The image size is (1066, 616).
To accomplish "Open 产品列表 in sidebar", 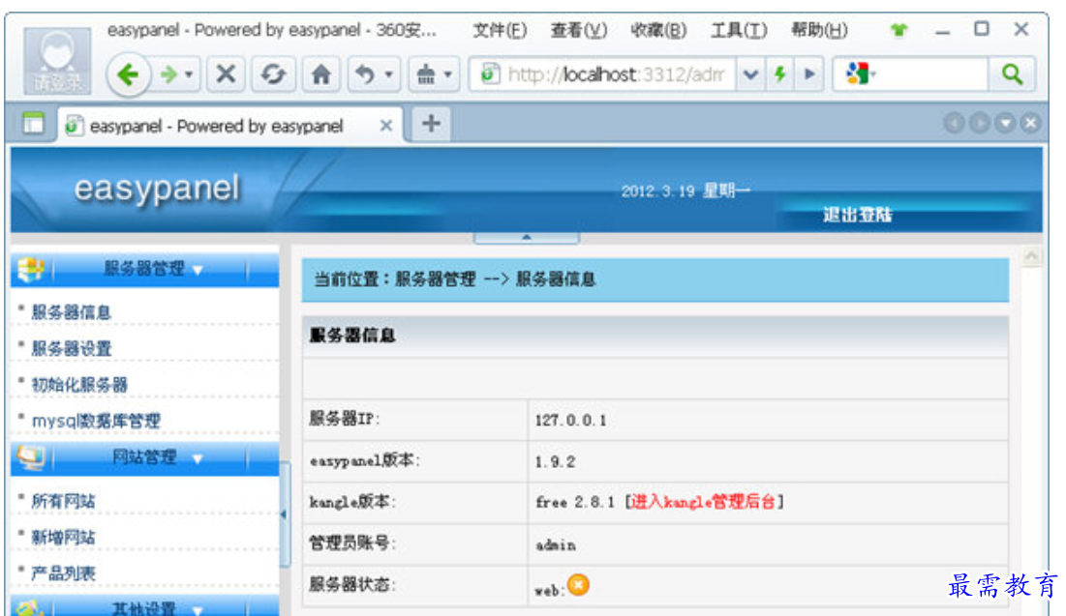I will point(63,573).
